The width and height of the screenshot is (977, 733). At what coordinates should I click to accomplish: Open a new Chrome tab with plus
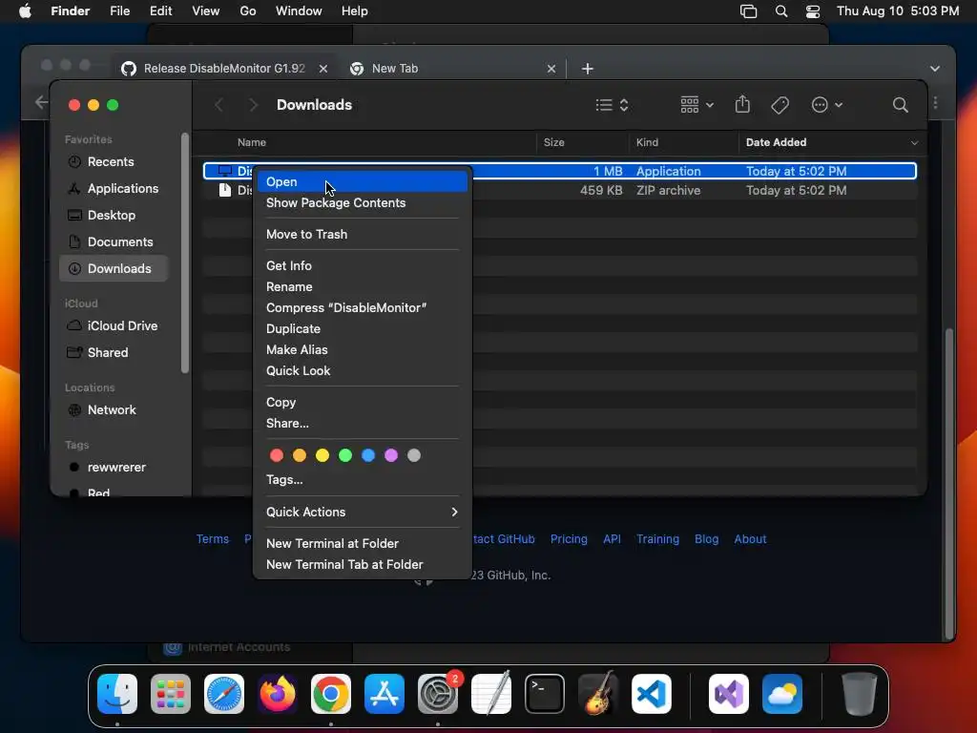tap(587, 69)
